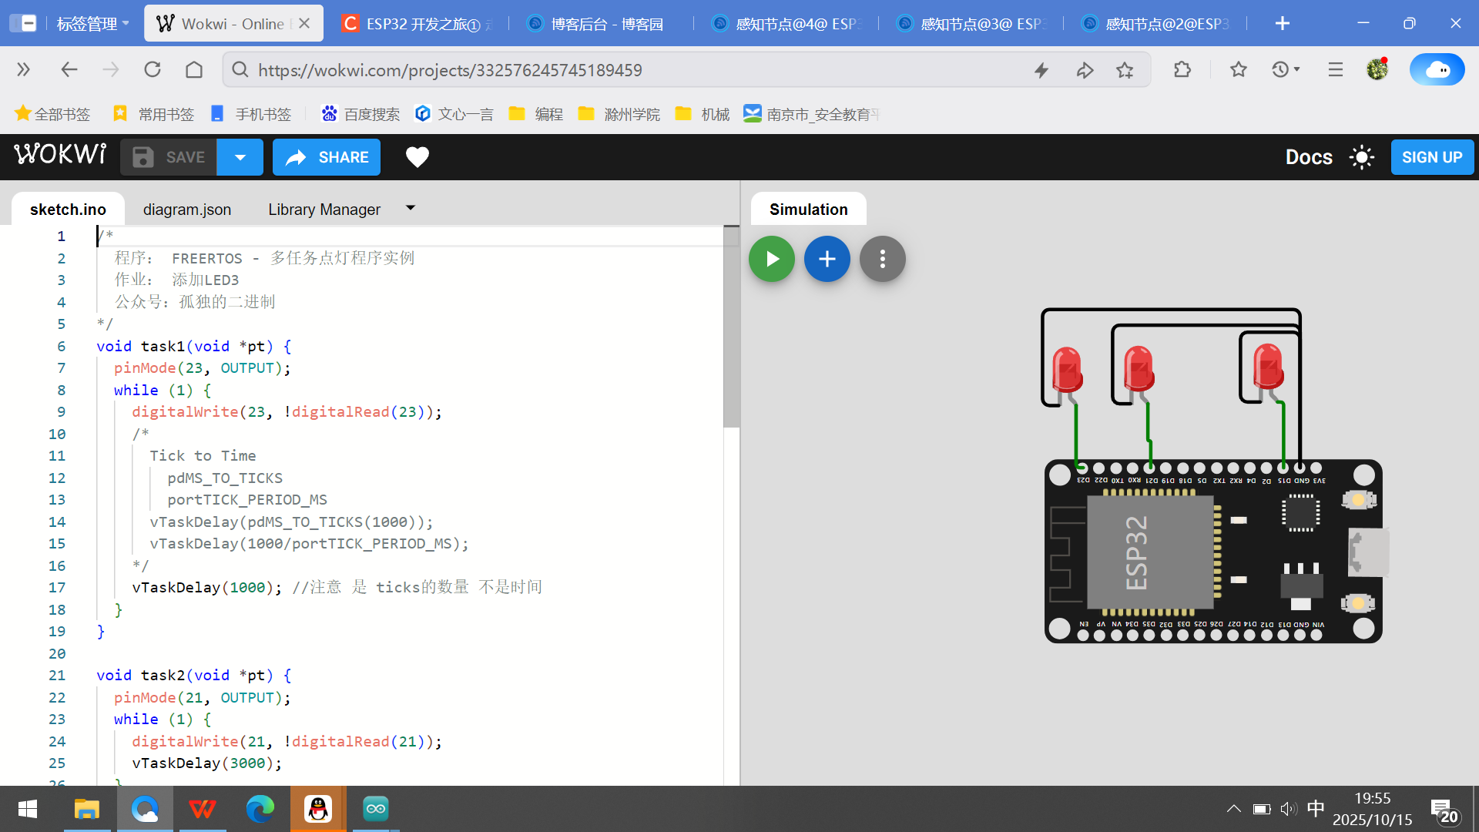This screenshot has width=1479, height=832.
Task: Click the Wokwi logo
Action: (x=60, y=155)
